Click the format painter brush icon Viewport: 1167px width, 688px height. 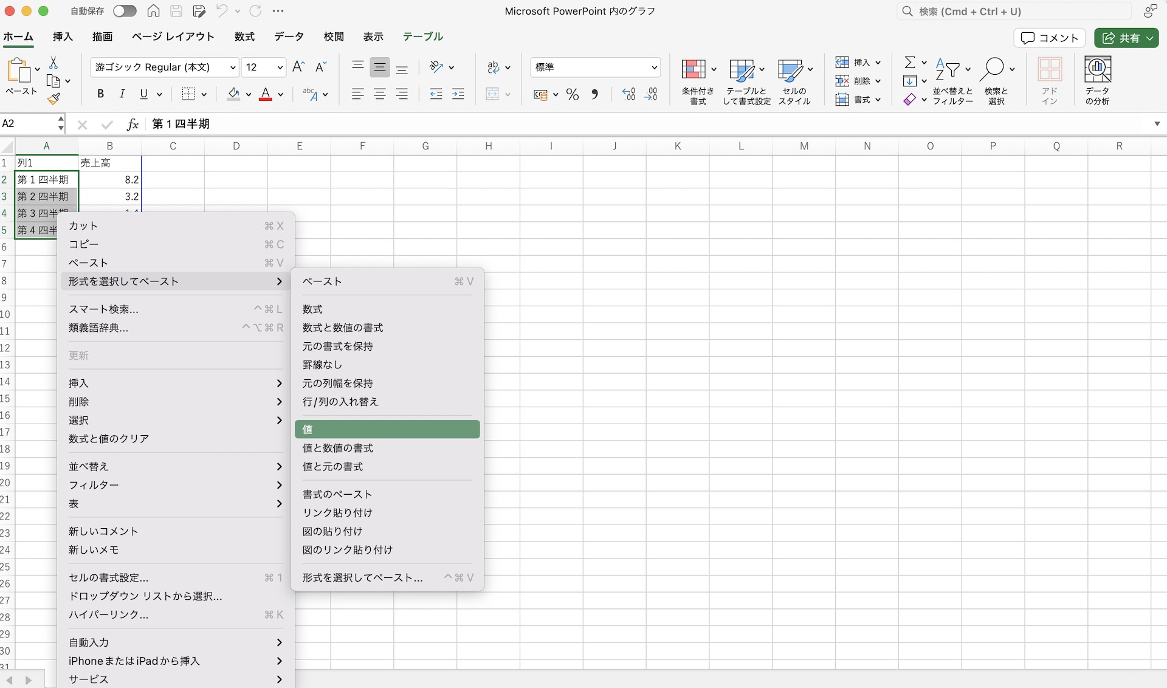tap(54, 98)
